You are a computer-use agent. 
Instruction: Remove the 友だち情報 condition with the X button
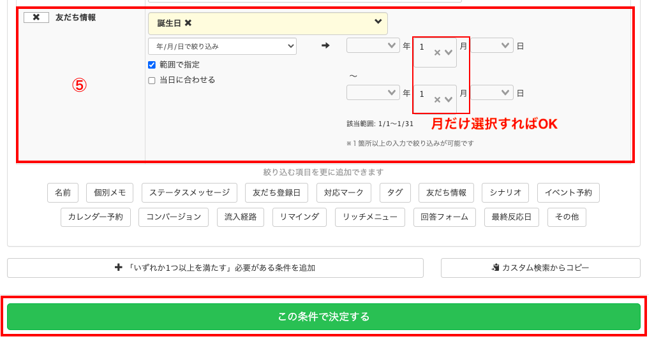pos(36,17)
